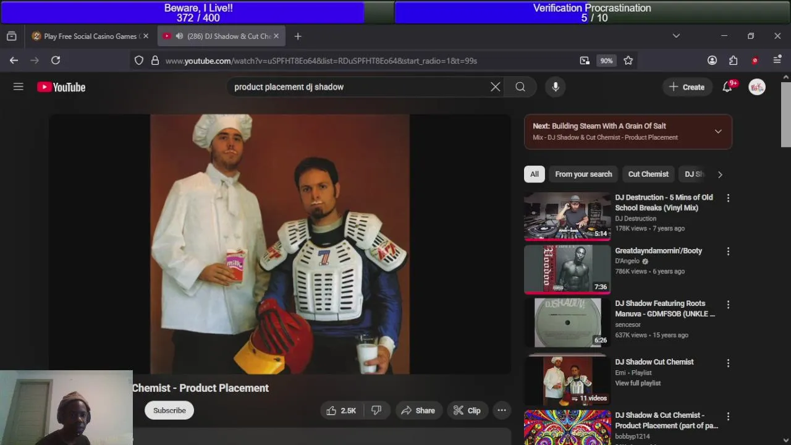Open a new browser tab
This screenshot has width=791, height=445.
pos(298,36)
